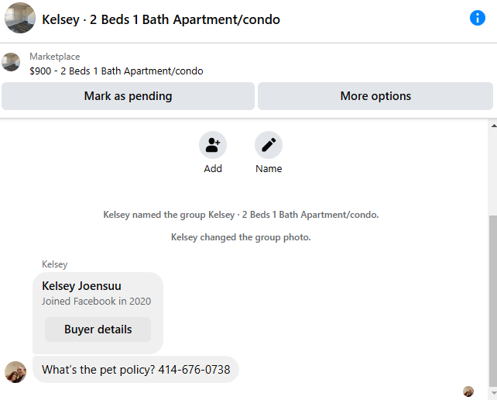Click the 'Kelsey named the group' notice
This screenshot has width=497, height=407.
tap(241, 215)
